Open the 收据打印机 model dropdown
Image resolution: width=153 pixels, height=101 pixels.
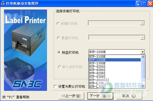pyautogui.click(x=142, y=23)
